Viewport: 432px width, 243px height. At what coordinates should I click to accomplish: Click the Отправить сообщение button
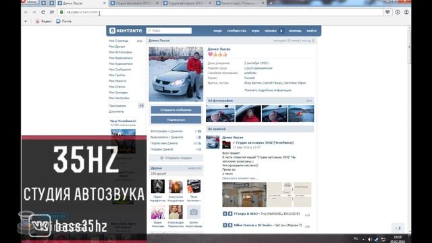point(175,110)
